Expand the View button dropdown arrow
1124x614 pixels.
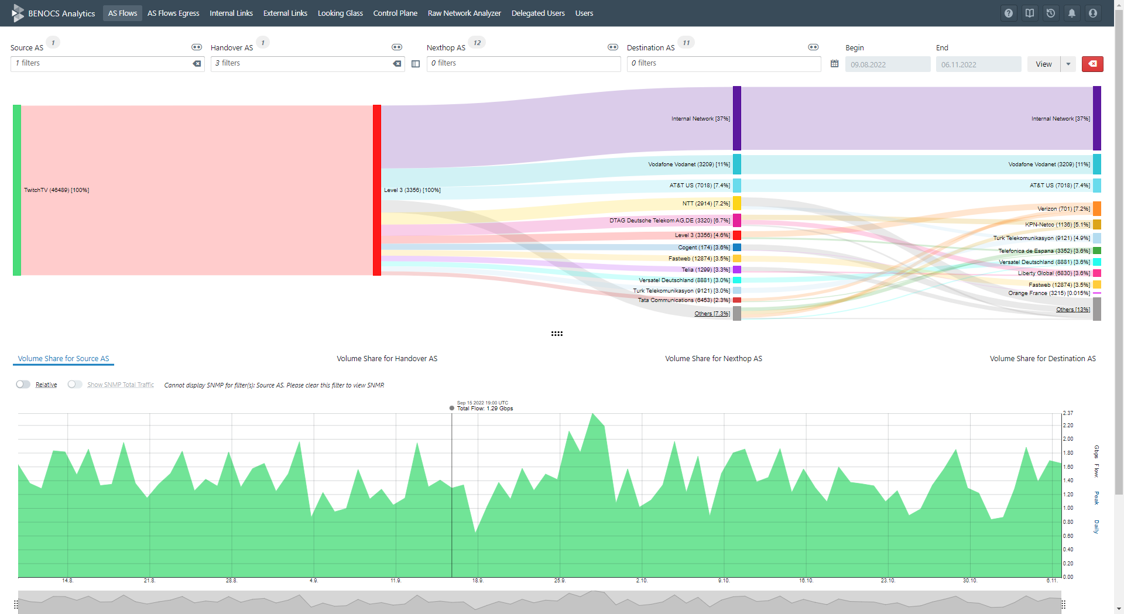(x=1068, y=64)
